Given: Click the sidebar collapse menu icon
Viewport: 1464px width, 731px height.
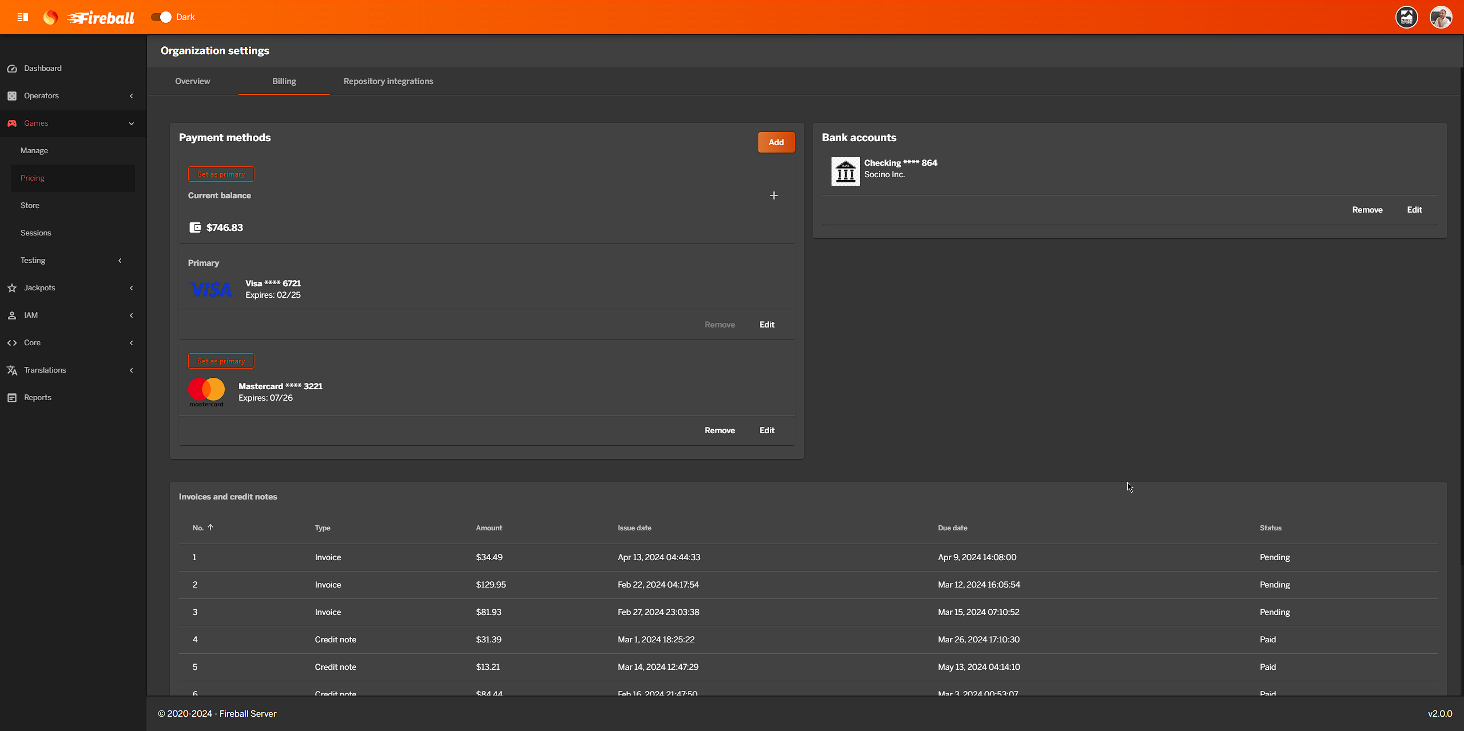Looking at the screenshot, I should coord(23,17).
